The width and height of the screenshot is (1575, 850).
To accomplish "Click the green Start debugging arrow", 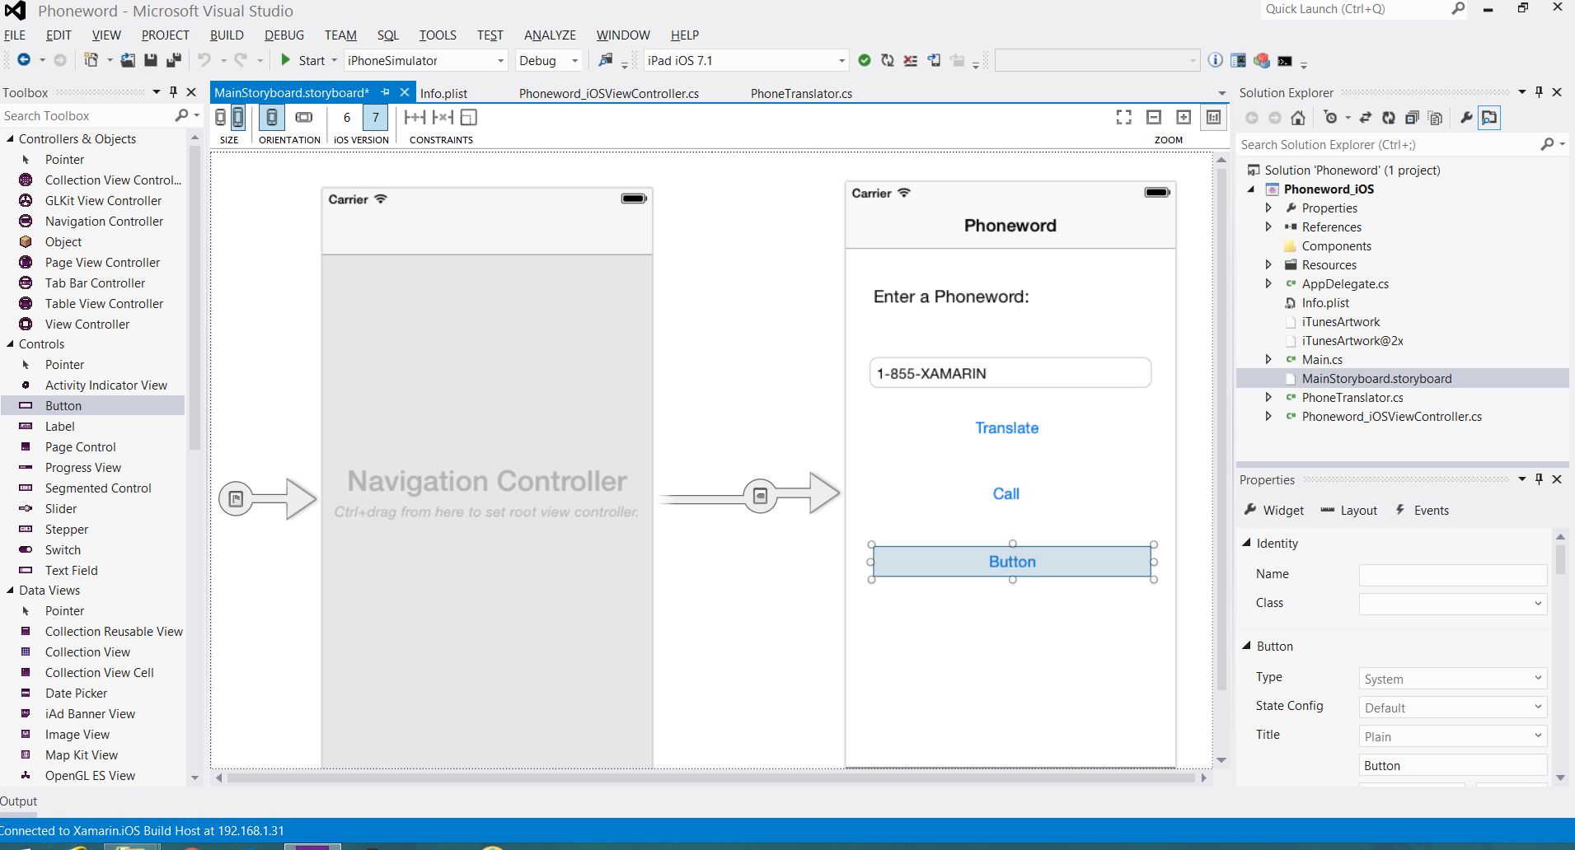I will (x=285, y=60).
